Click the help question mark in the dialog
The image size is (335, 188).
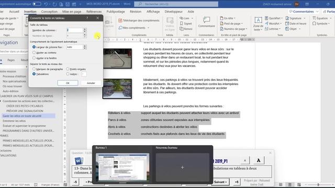click(87, 18)
